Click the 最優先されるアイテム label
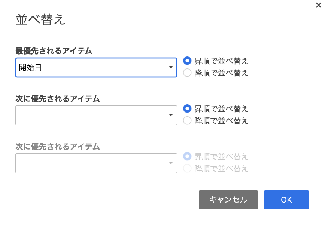 (54, 51)
